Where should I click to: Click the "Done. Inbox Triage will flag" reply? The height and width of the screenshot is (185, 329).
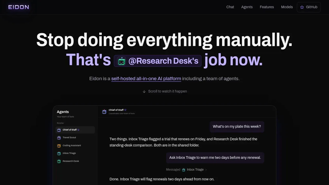click(162, 179)
